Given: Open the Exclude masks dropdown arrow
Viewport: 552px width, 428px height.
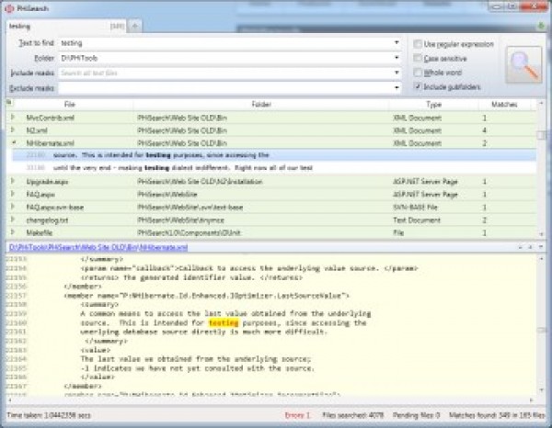Looking at the screenshot, I should pos(397,87).
